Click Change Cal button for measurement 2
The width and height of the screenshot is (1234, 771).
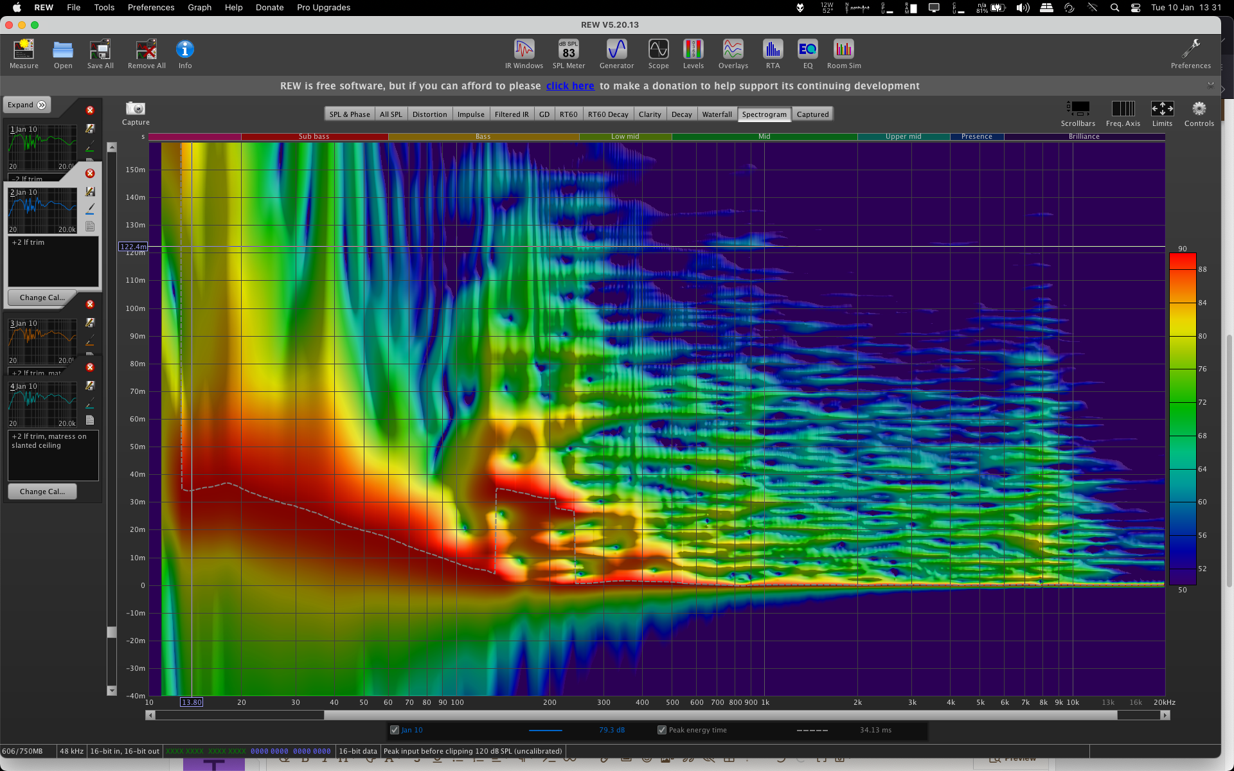42,297
